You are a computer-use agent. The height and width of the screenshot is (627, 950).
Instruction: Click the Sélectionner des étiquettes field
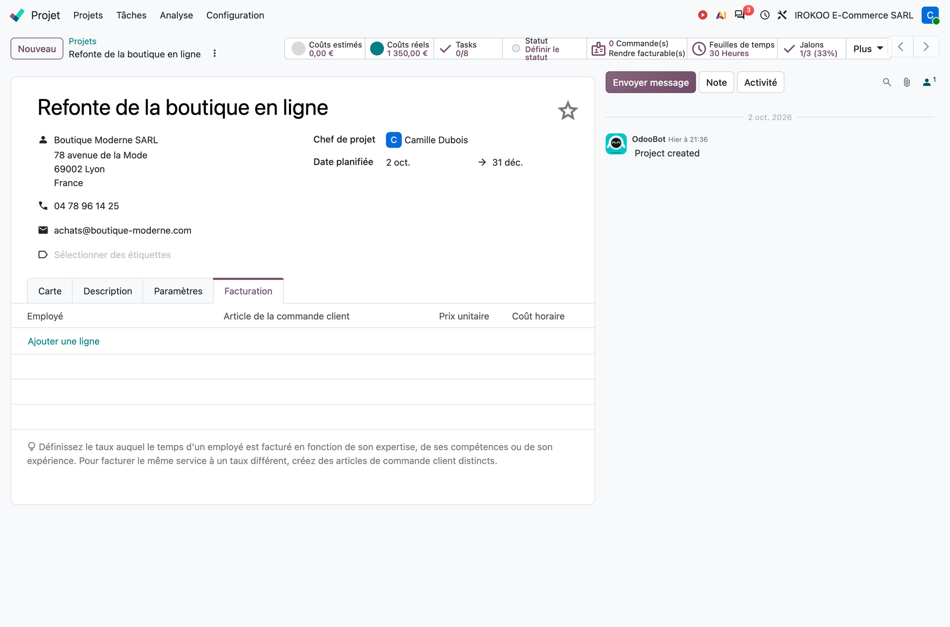click(112, 254)
